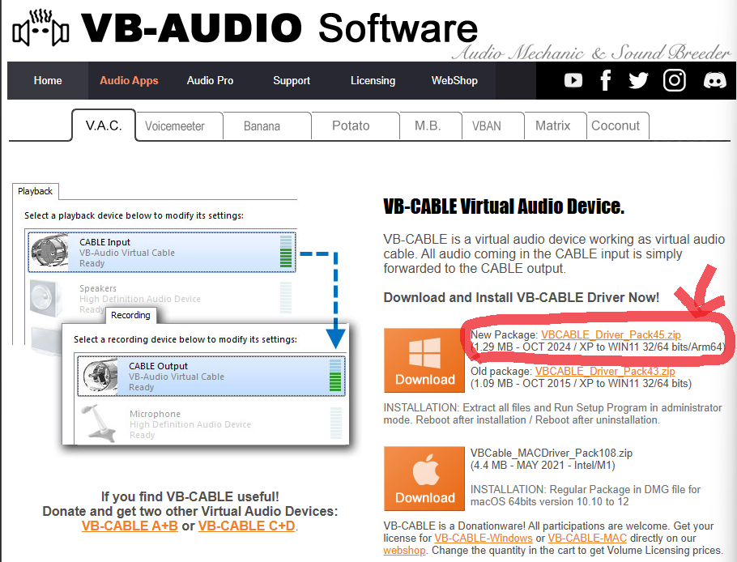
Task: Switch to the Voicemeeter tab
Action: point(174,126)
